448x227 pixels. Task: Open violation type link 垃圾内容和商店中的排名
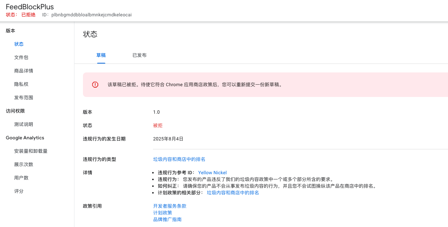[179, 159]
